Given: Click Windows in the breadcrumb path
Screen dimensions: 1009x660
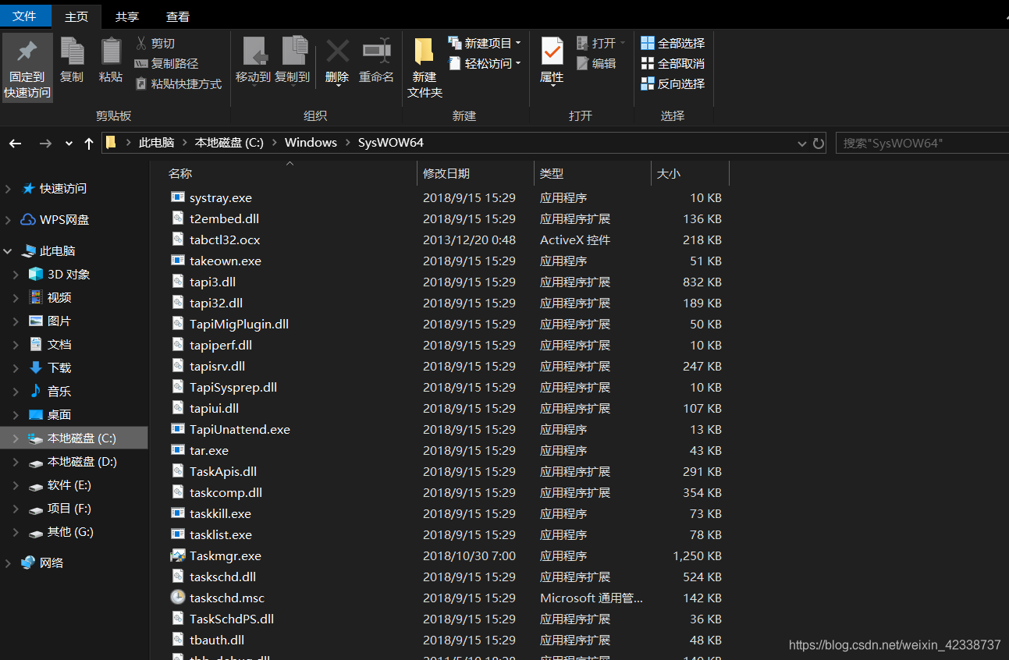Looking at the screenshot, I should [311, 143].
